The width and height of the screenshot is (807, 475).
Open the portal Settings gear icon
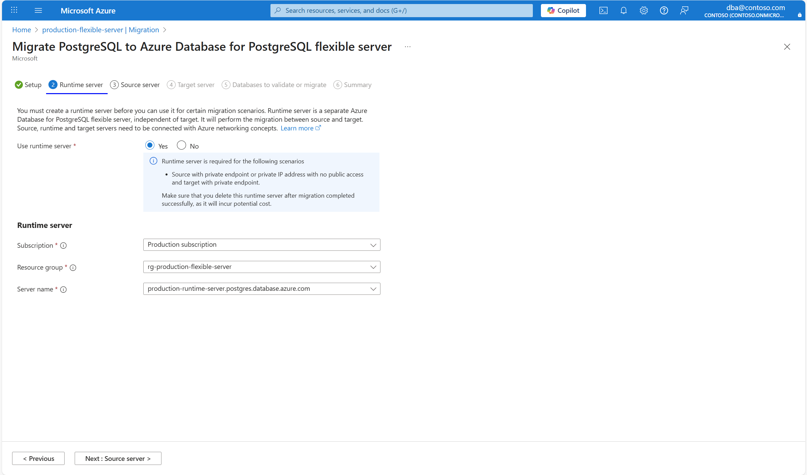tap(644, 10)
